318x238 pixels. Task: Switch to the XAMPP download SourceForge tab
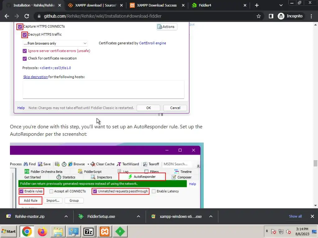point(95,6)
